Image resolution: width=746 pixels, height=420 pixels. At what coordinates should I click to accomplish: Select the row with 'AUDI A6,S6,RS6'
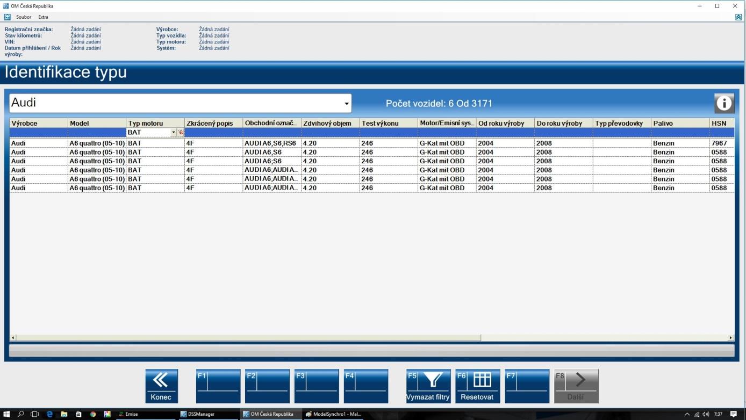372,143
